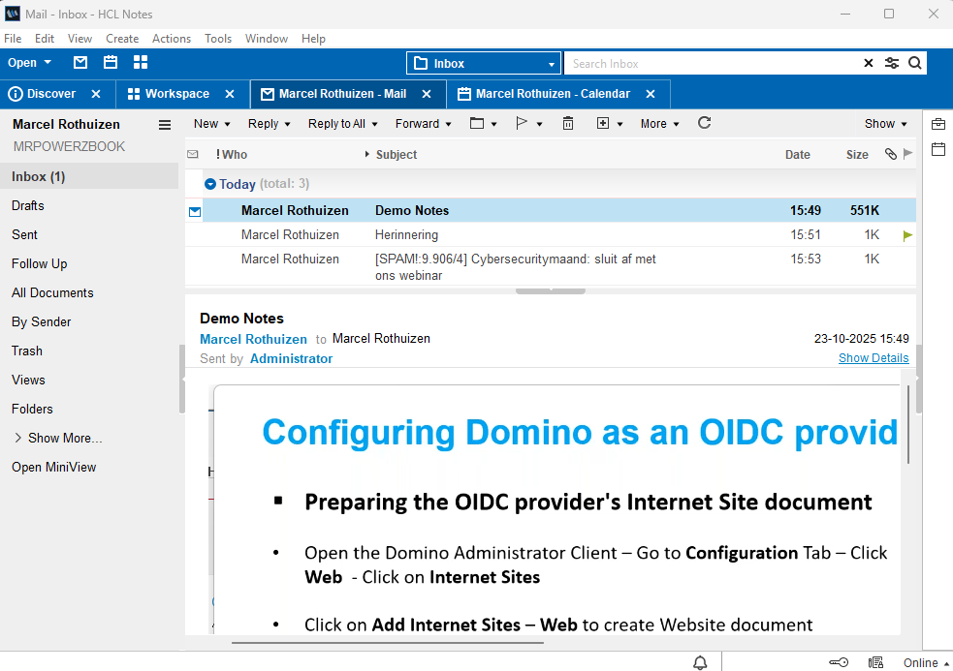Open the Window menu
953x671 pixels.
click(267, 39)
